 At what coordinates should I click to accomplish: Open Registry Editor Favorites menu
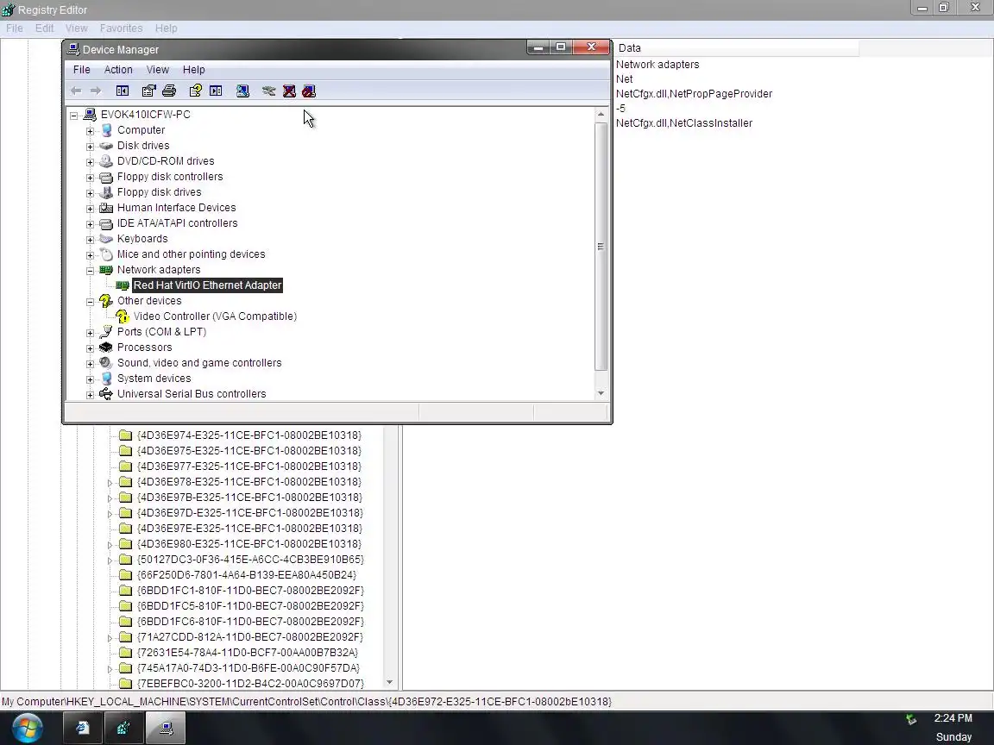coord(121,28)
